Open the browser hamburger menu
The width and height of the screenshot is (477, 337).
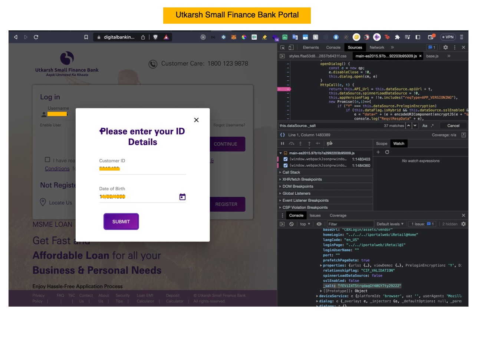(x=462, y=37)
